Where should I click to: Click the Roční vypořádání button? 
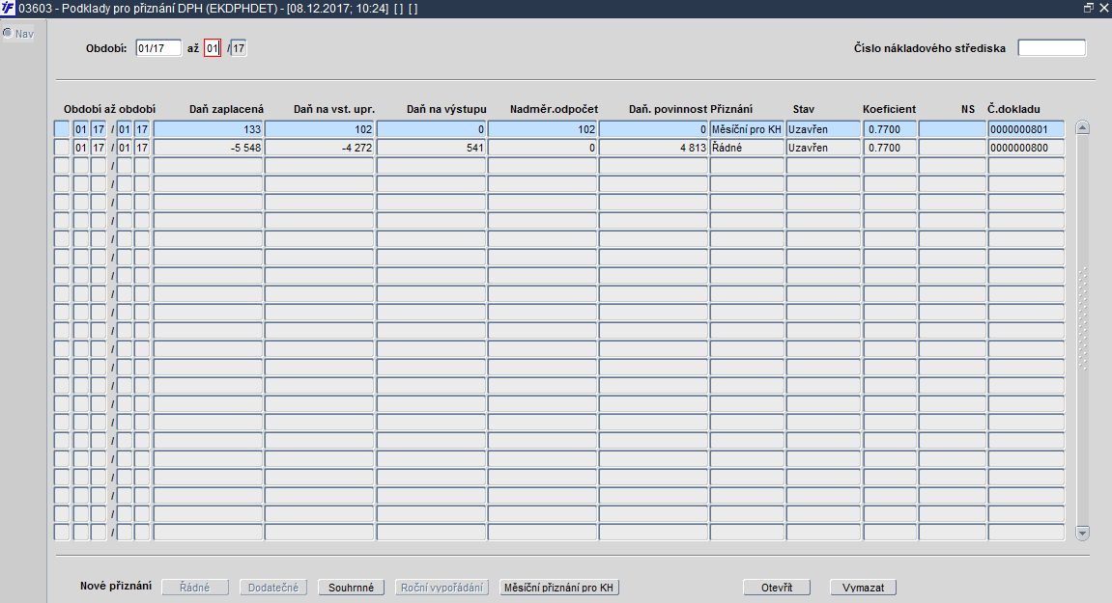(x=442, y=588)
